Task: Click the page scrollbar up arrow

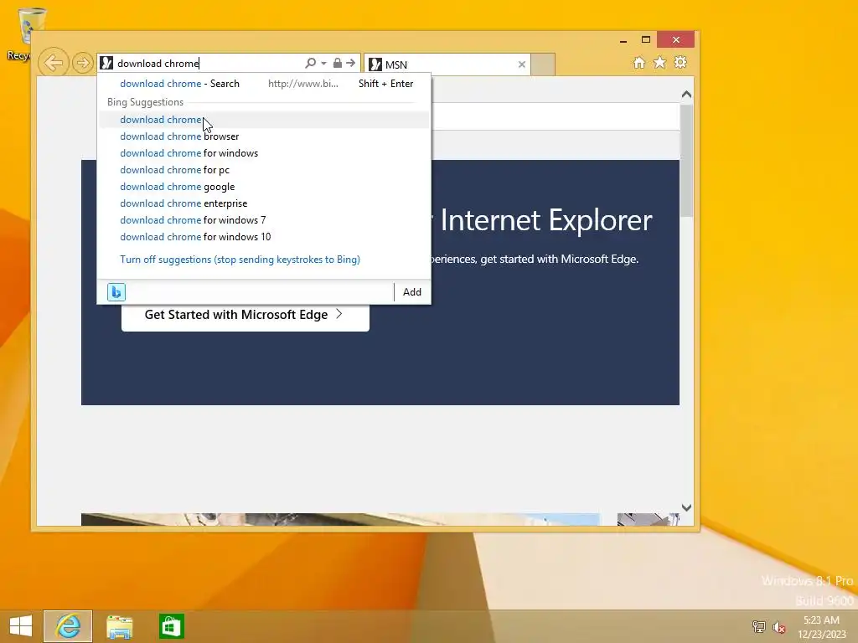Action: (686, 95)
